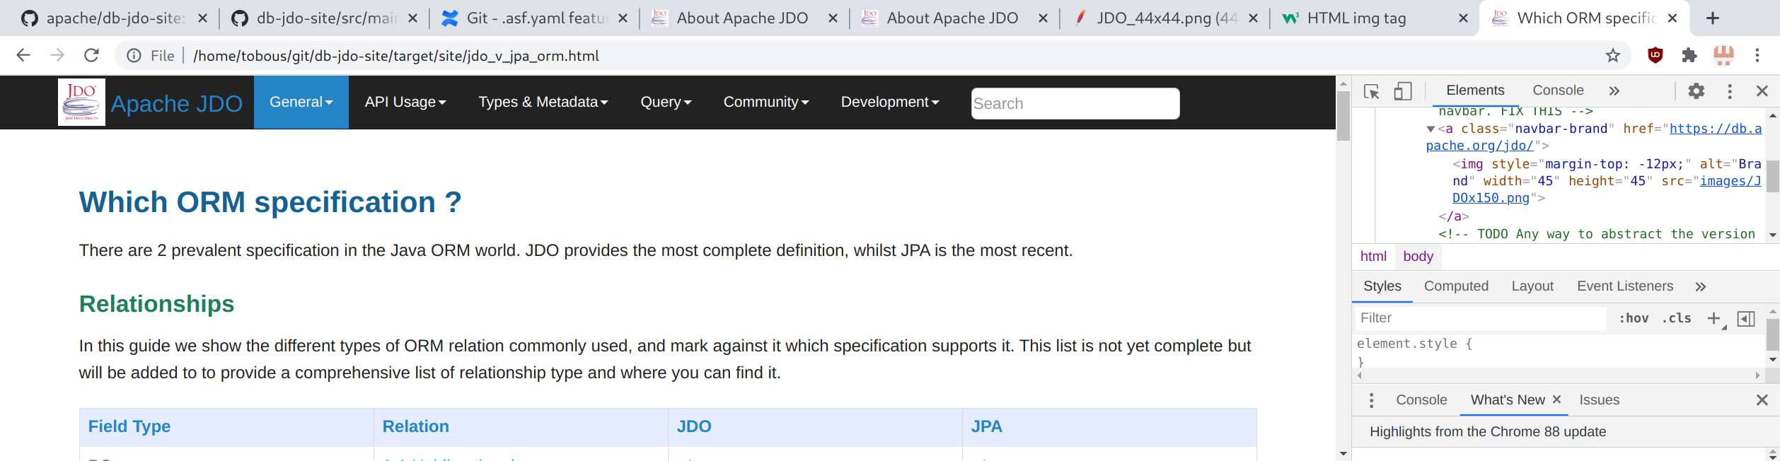Switch to the JDO_44x44.png tab
The width and height of the screenshot is (1780, 461).
[1167, 18]
